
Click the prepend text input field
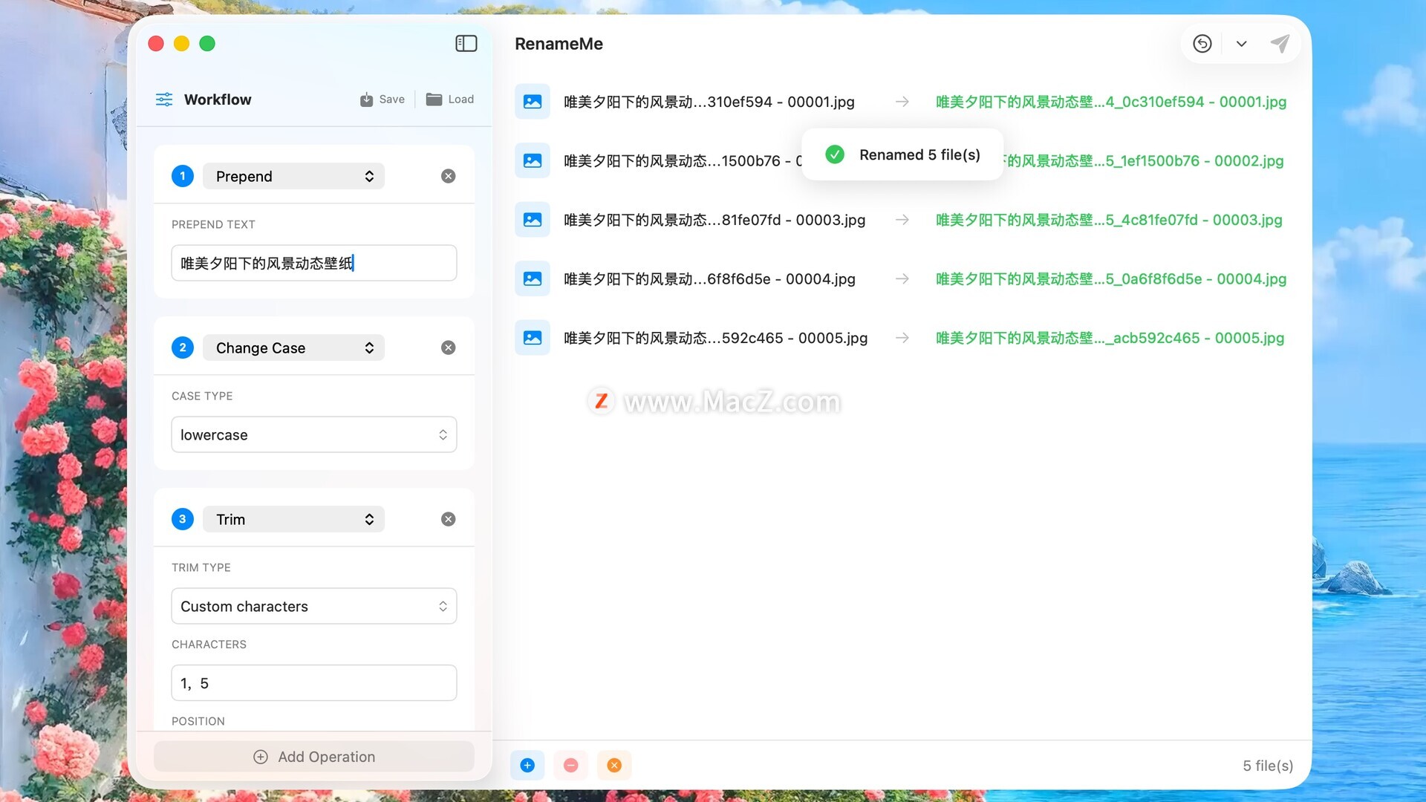(313, 263)
